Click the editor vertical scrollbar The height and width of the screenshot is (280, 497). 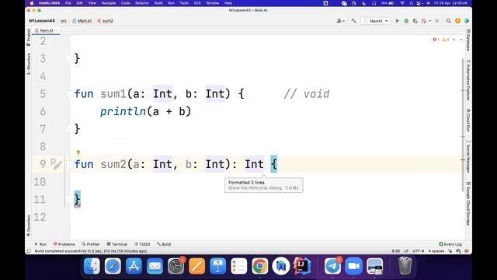(463, 124)
